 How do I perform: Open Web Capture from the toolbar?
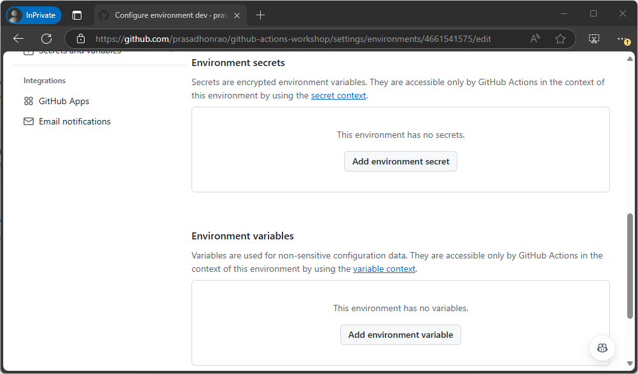click(593, 39)
